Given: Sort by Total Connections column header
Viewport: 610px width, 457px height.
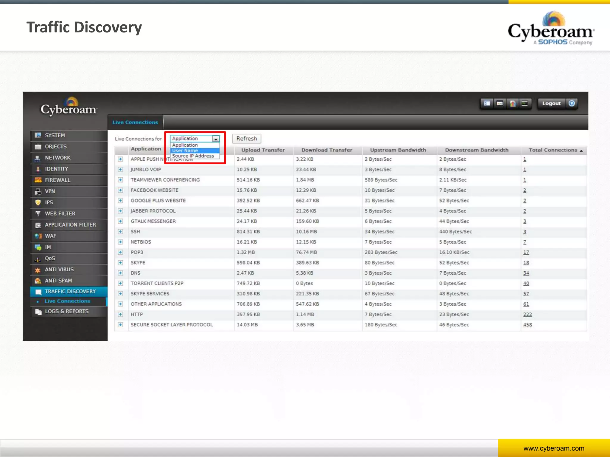Looking at the screenshot, I should 554,150.
